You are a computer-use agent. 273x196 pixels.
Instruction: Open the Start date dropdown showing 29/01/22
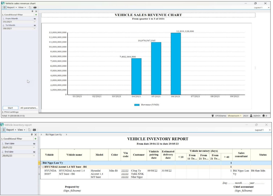[x=34, y=147]
